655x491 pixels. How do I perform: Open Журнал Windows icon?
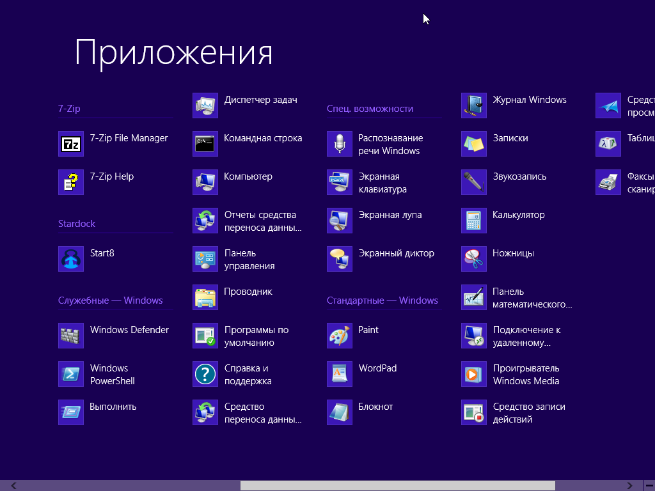tap(474, 105)
